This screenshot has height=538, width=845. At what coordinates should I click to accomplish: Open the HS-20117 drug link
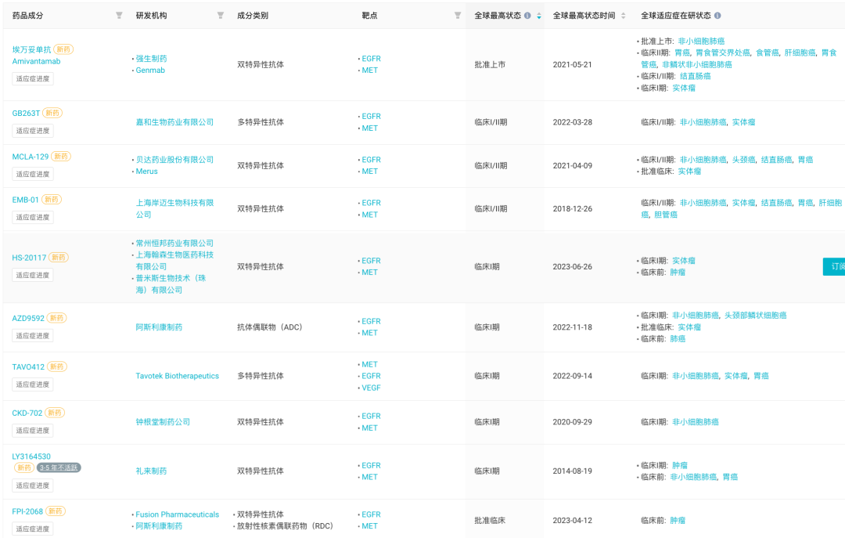coord(29,258)
